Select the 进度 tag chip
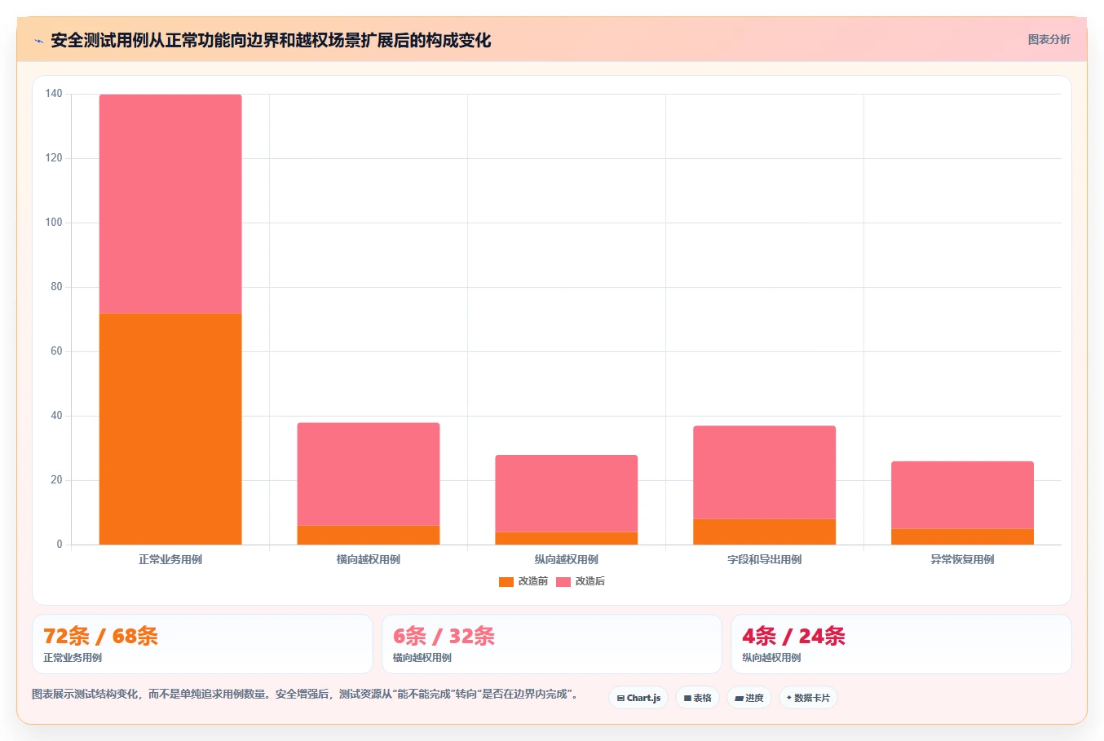This screenshot has height=741, width=1104. 749,698
